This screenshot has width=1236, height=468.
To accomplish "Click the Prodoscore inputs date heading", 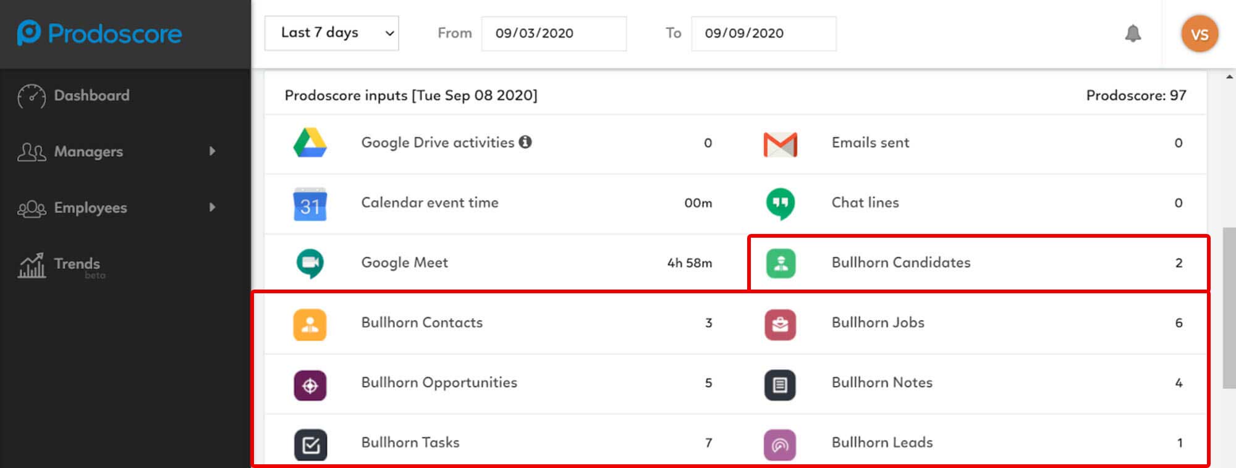I will (411, 95).
